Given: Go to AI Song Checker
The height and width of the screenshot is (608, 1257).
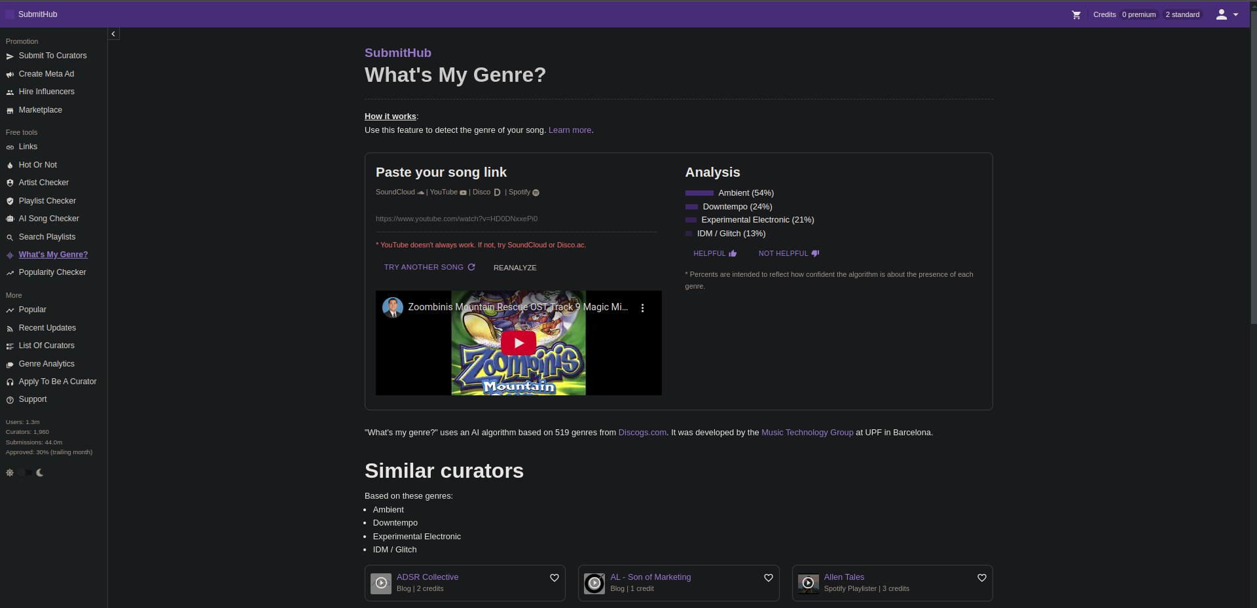Looking at the screenshot, I should [48, 219].
